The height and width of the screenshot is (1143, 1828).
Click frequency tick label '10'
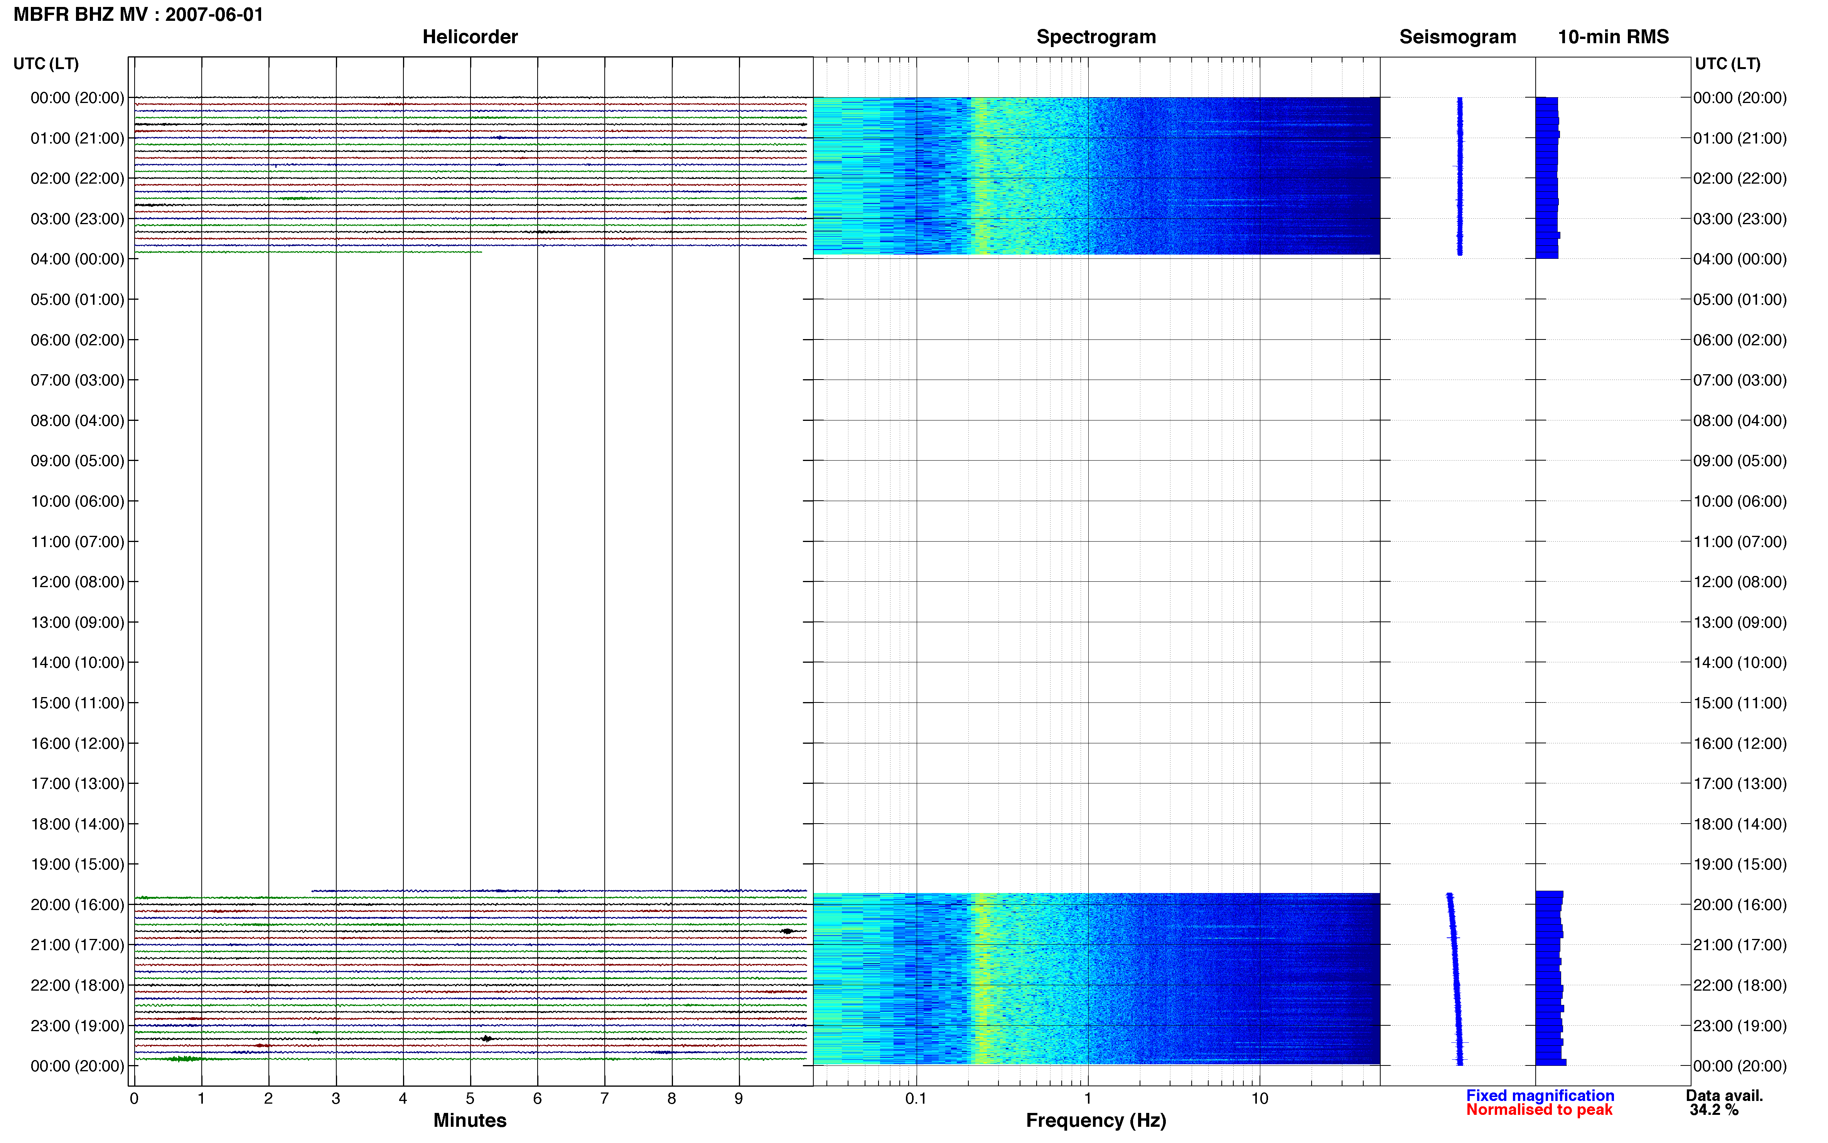pos(1259,1098)
